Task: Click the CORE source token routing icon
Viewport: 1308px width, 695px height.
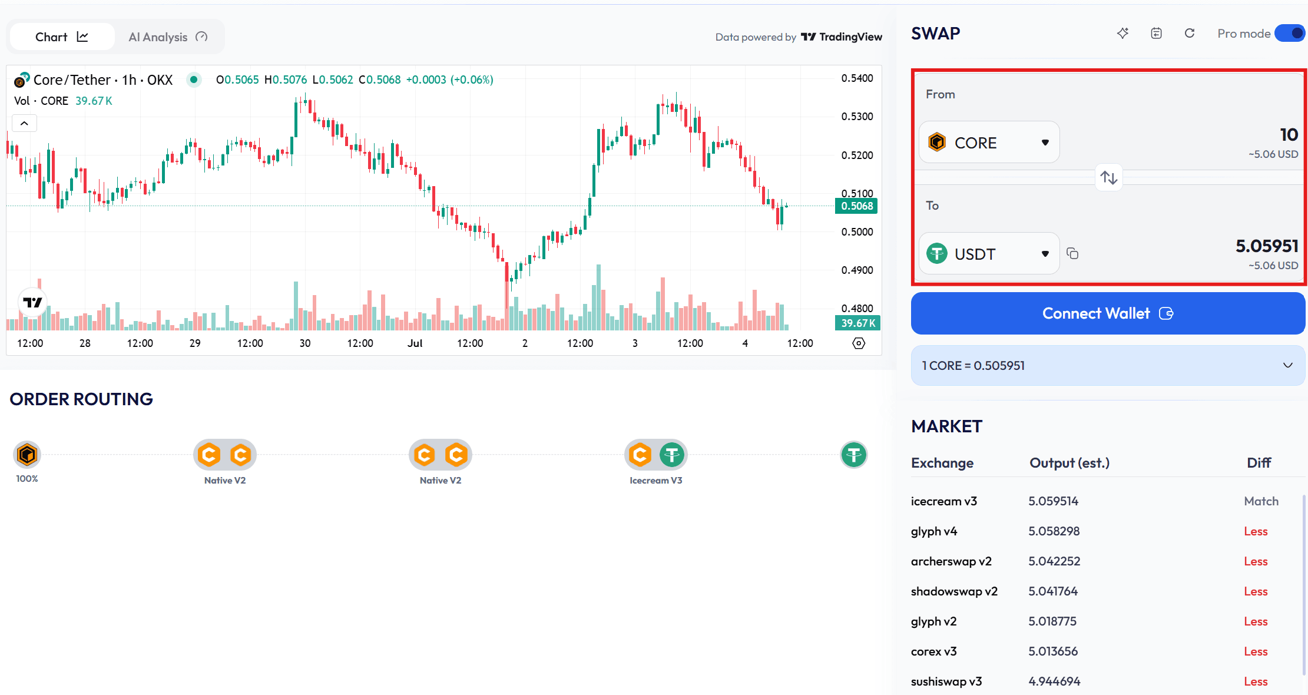Action: point(27,455)
